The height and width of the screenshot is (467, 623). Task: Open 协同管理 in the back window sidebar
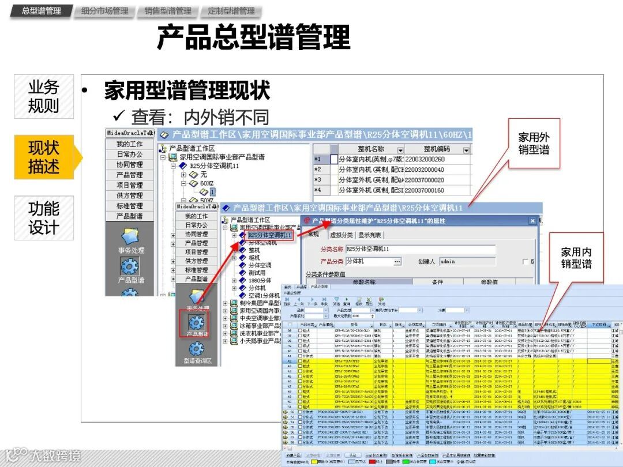130,164
